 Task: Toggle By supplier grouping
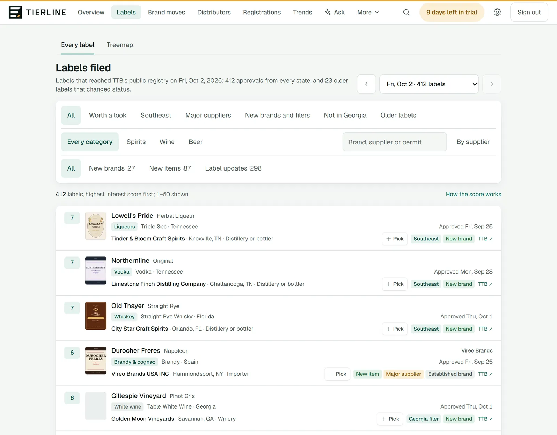tap(473, 142)
